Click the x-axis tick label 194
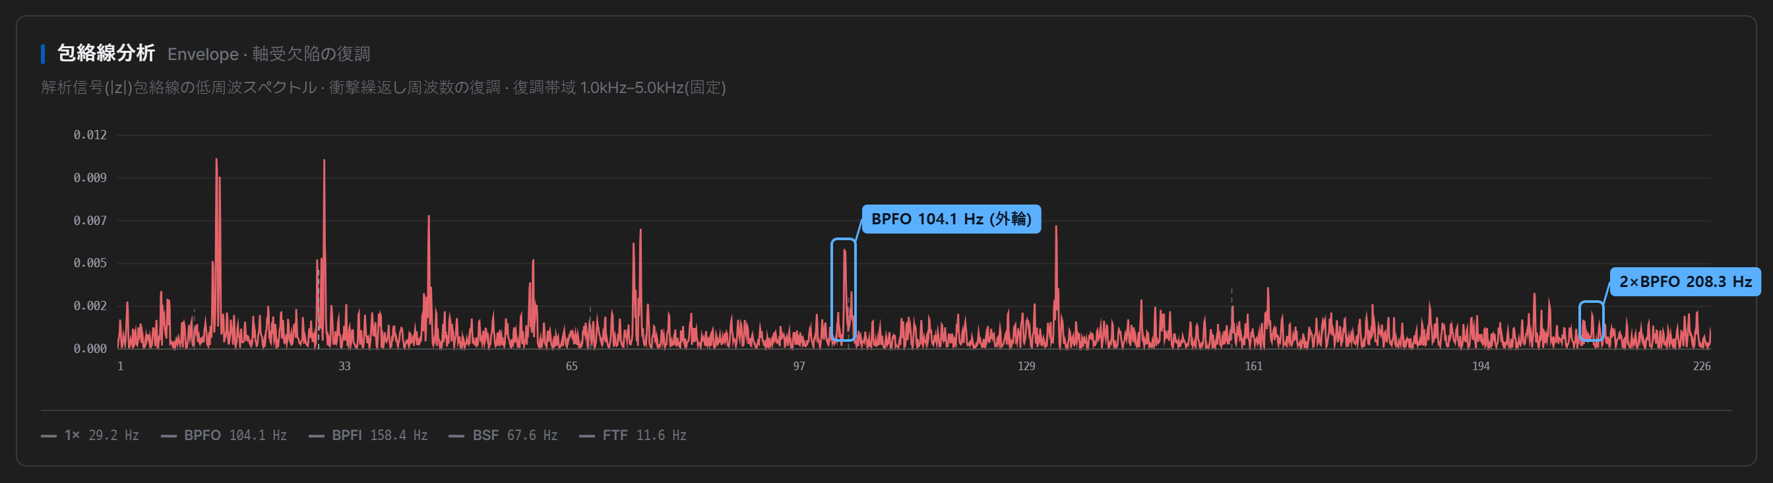The image size is (1773, 483). 1481,366
